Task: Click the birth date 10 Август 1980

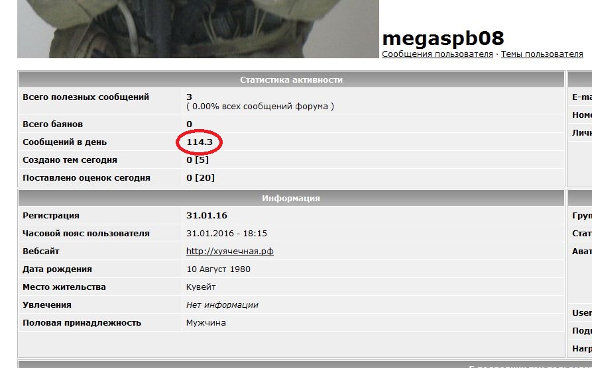Action: 218,269
